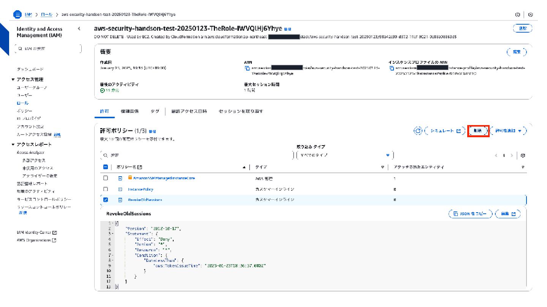Check the AmazonSSMManagedInstanceCore policy checkbox
The width and height of the screenshot is (547, 307).
pyautogui.click(x=106, y=178)
